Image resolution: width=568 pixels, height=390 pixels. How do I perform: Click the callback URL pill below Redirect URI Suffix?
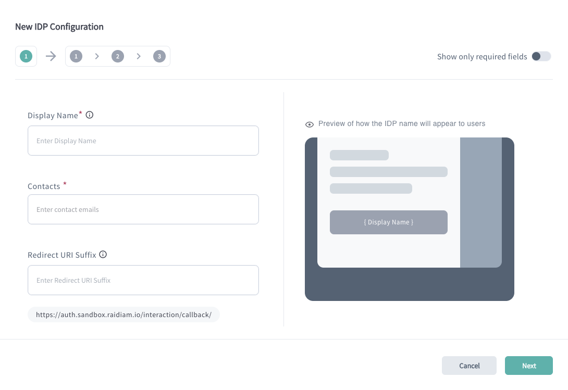coord(124,314)
